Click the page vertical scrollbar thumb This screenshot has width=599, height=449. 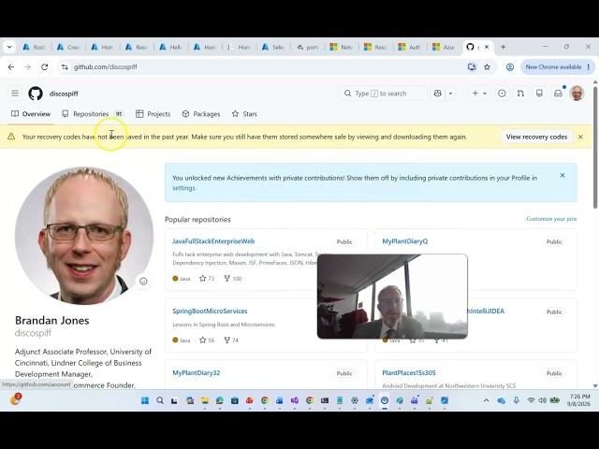595,148
